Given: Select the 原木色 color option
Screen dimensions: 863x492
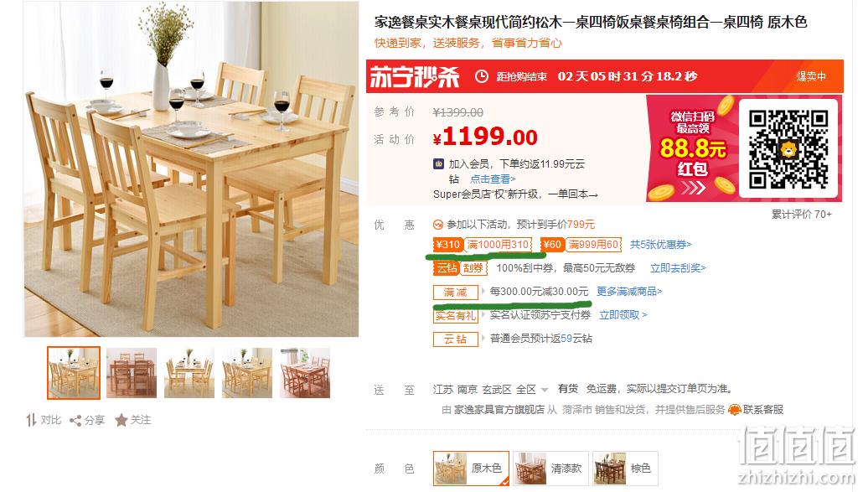Looking at the screenshot, I should [471, 468].
